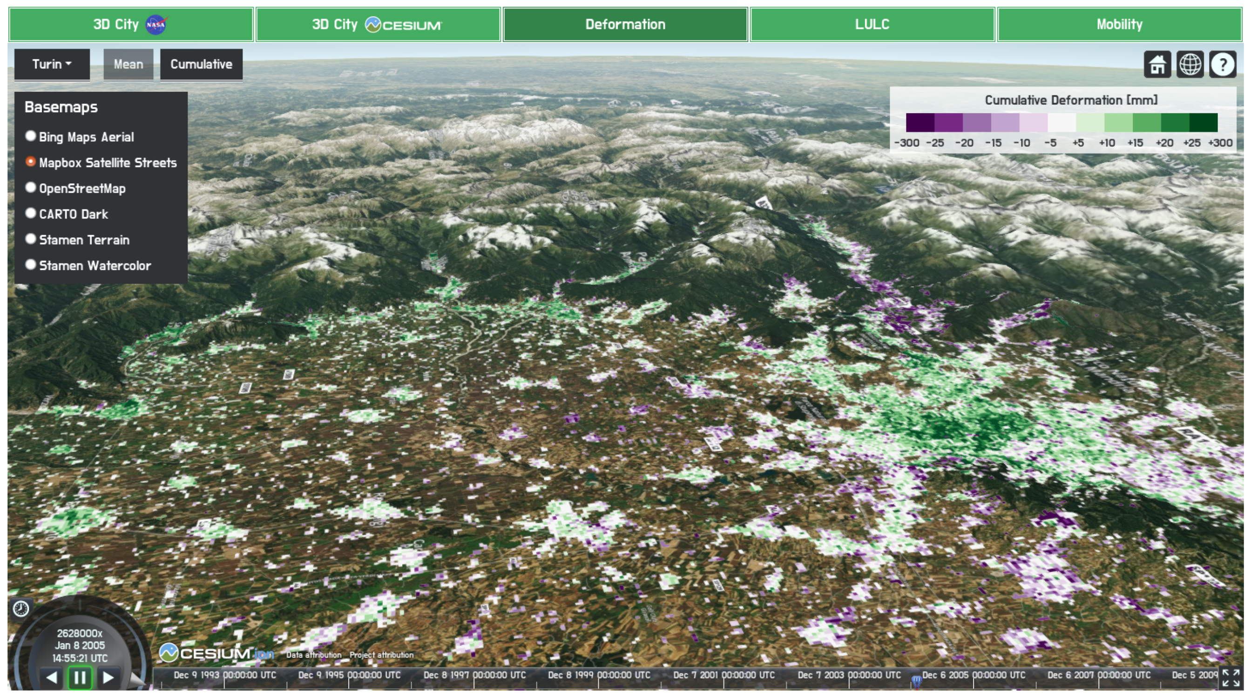This screenshot has width=1251, height=698.
Task: Click the clock reset-time icon
Action: point(21,608)
